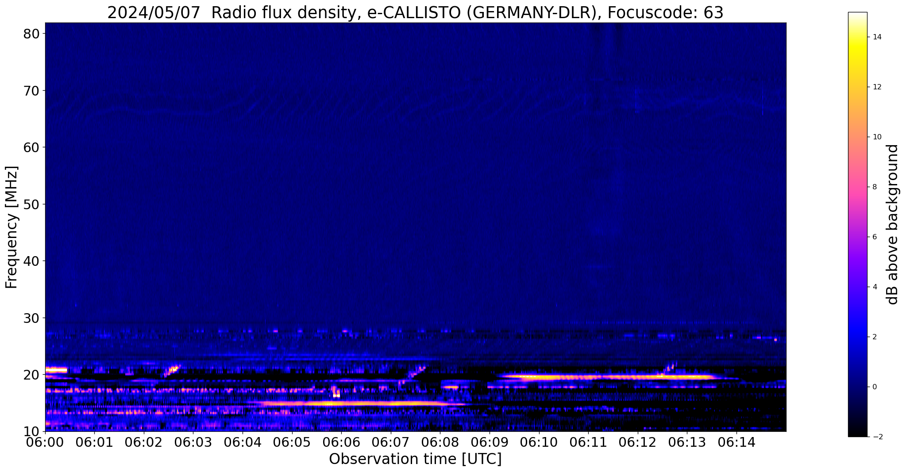Click the 10 MHz frequency tick label
Viewport: 906px width, 472px height.
[31, 431]
